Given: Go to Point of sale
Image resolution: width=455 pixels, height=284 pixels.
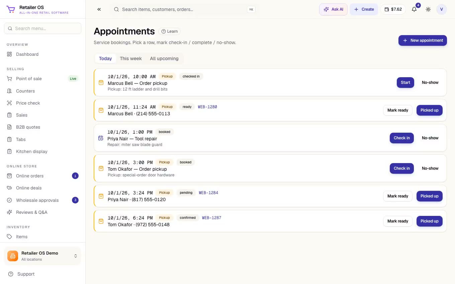Looking at the screenshot, I should [x=42, y=79].
